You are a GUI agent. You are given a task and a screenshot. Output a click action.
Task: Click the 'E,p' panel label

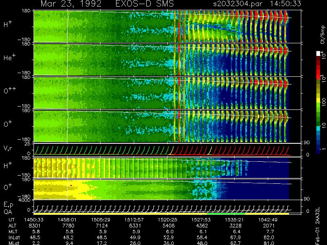click(8, 205)
